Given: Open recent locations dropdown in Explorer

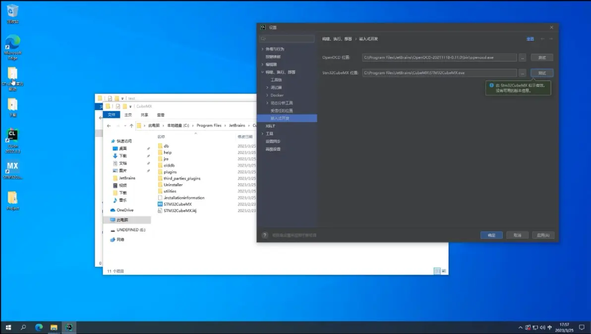Looking at the screenshot, I should (125, 126).
